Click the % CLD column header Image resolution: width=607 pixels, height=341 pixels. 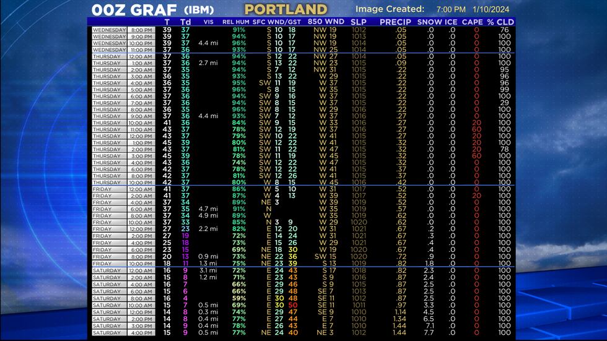pos(500,22)
